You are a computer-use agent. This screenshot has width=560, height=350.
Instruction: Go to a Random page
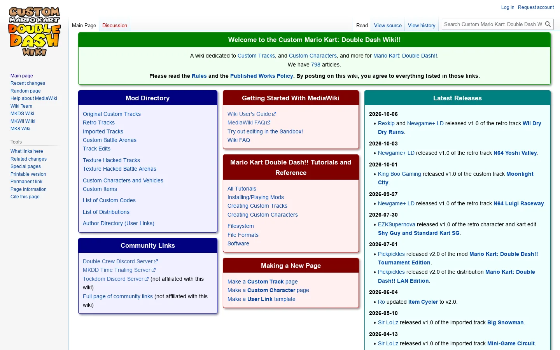[25, 91]
